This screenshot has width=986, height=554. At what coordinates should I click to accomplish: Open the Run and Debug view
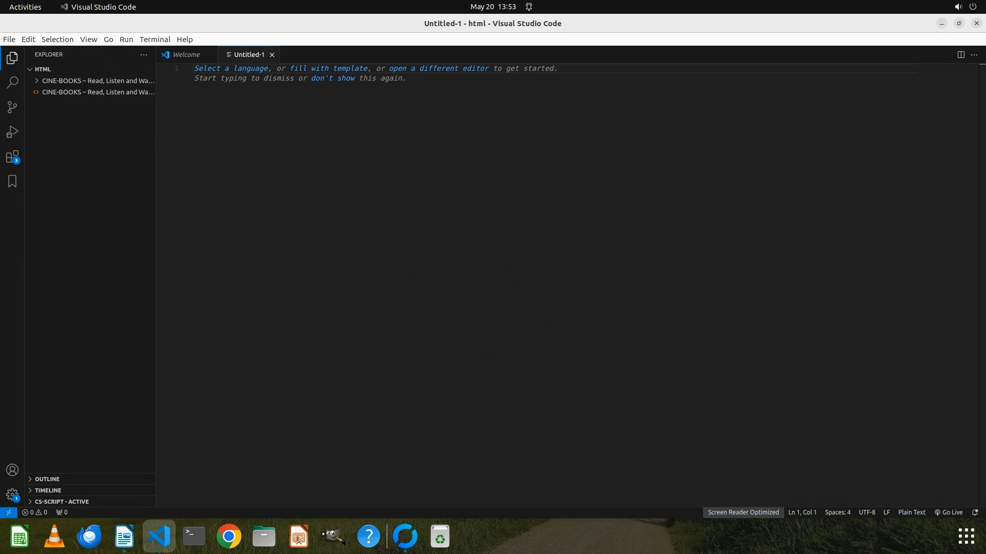click(12, 132)
